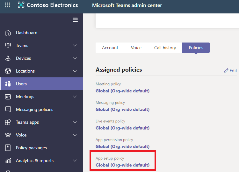The image size is (239, 172).
Task: Click the Teams apps label in sidebar
Action: point(27,122)
